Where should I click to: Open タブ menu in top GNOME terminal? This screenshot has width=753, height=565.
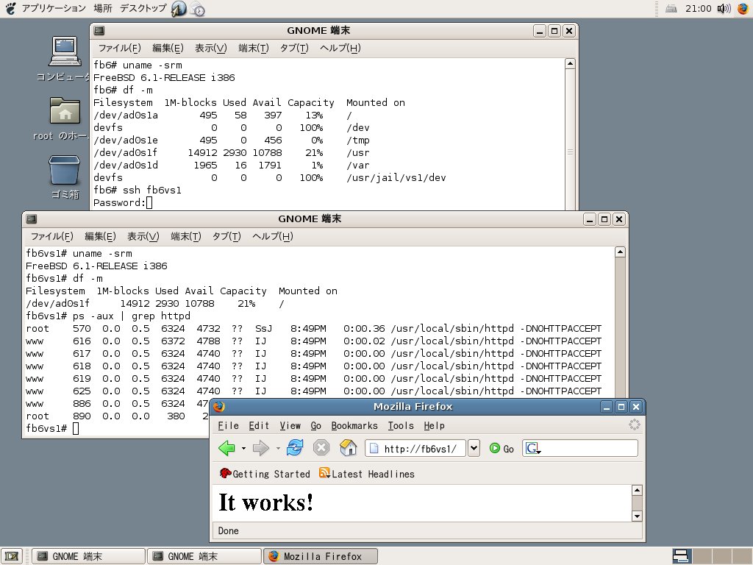(294, 48)
